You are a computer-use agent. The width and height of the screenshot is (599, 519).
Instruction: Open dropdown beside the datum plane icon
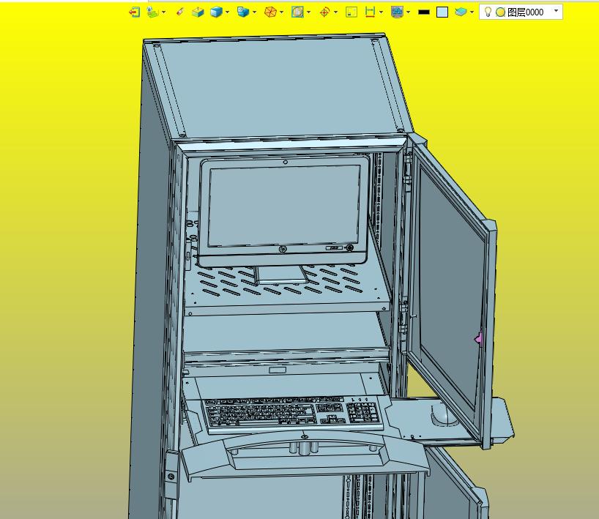(x=164, y=12)
